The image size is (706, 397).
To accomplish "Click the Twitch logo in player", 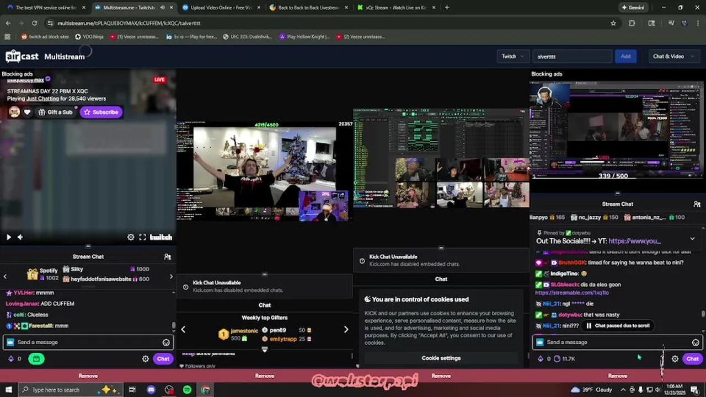I will click(x=161, y=237).
